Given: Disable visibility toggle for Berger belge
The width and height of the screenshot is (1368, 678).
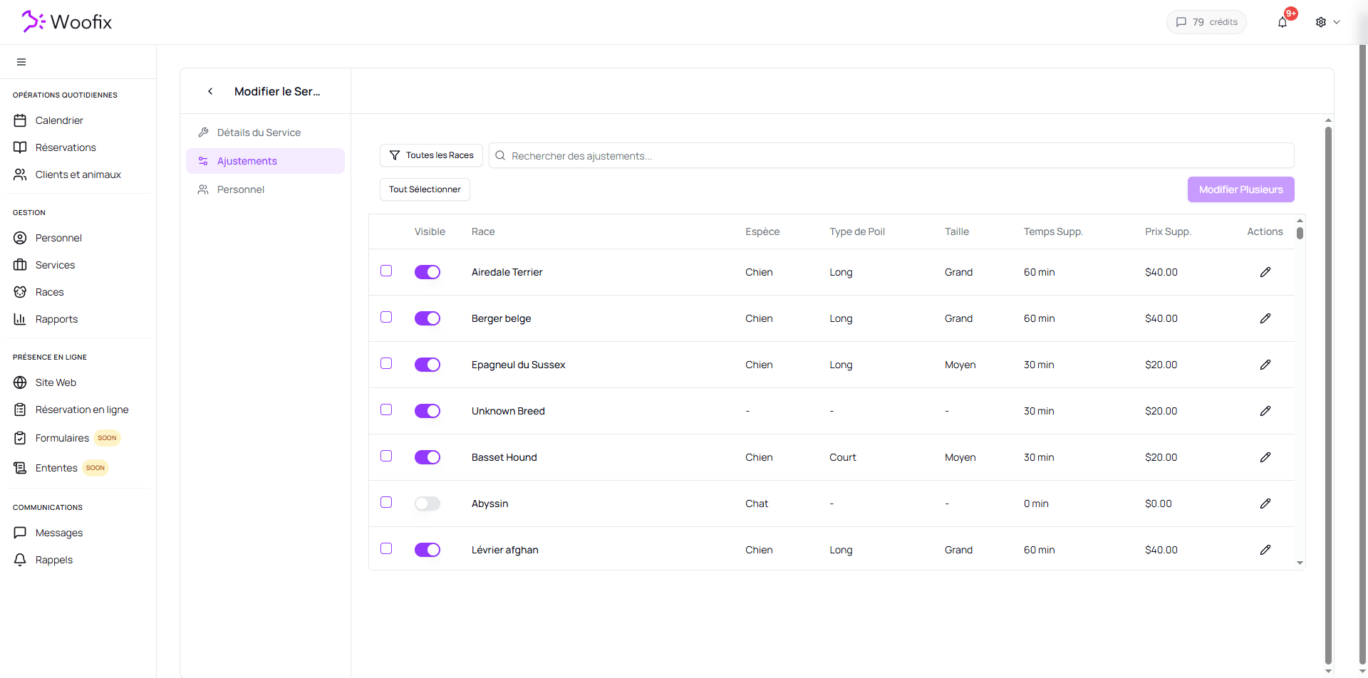Looking at the screenshot, I should click(427, 318).
